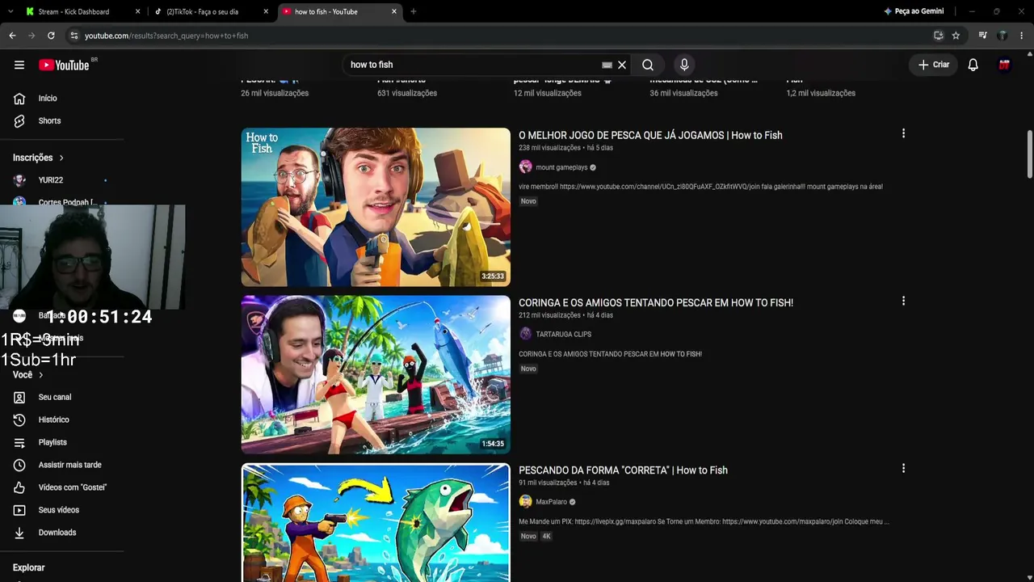Open the Chrome profile avatar
Screen dimensions: 1034x582
[1002, 36]
